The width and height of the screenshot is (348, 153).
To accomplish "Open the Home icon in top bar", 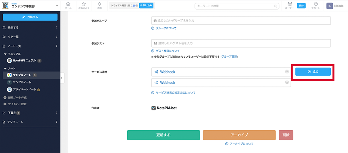I will pyautogui.click(x=68, y=4).
